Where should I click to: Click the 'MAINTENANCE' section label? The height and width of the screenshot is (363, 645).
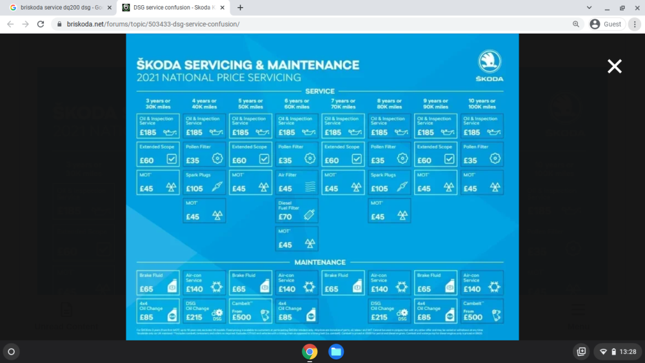(x=320, y=262)
